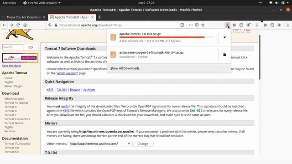Viewport: 292px width, 164px height.
Task: Open the Apache Events Learn More banner
Action: [x=20, y=58]
